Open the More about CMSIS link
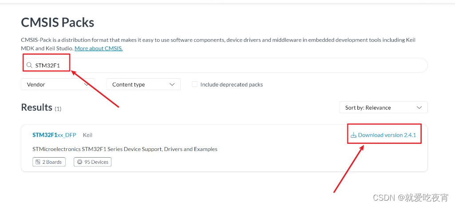455x206 pixels. pyautogui.click(x=99, y=48)
